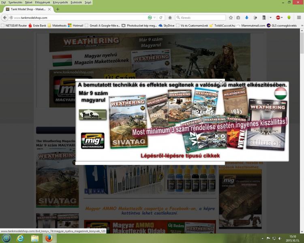Open the NETGEAR Router bookmark
This screenshot has width=304, height=243.
(x=14, y=26)
